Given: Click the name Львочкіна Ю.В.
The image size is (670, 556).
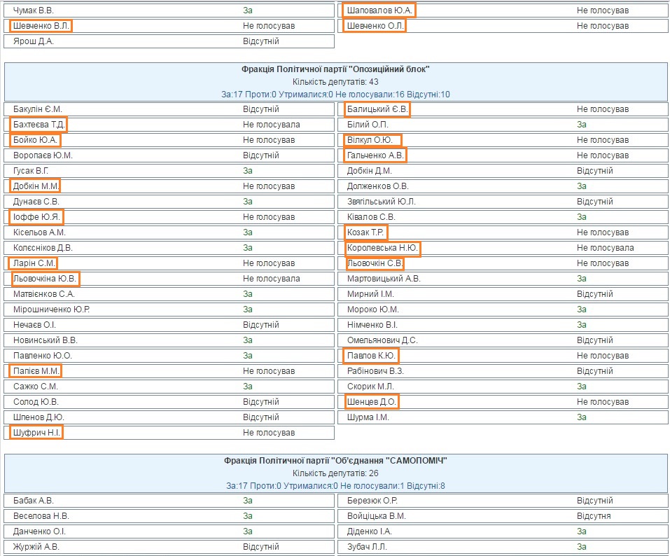Looking at the screenshot, I should click(46, 279).
